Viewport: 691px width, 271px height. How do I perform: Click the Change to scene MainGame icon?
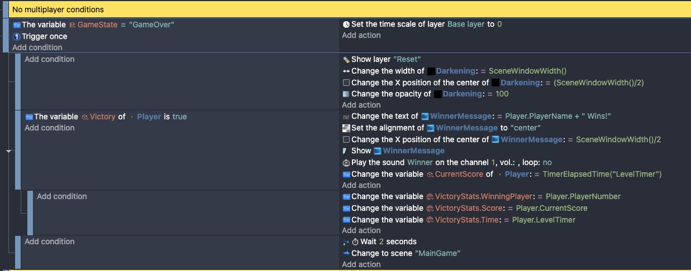[x=346, y=253]
